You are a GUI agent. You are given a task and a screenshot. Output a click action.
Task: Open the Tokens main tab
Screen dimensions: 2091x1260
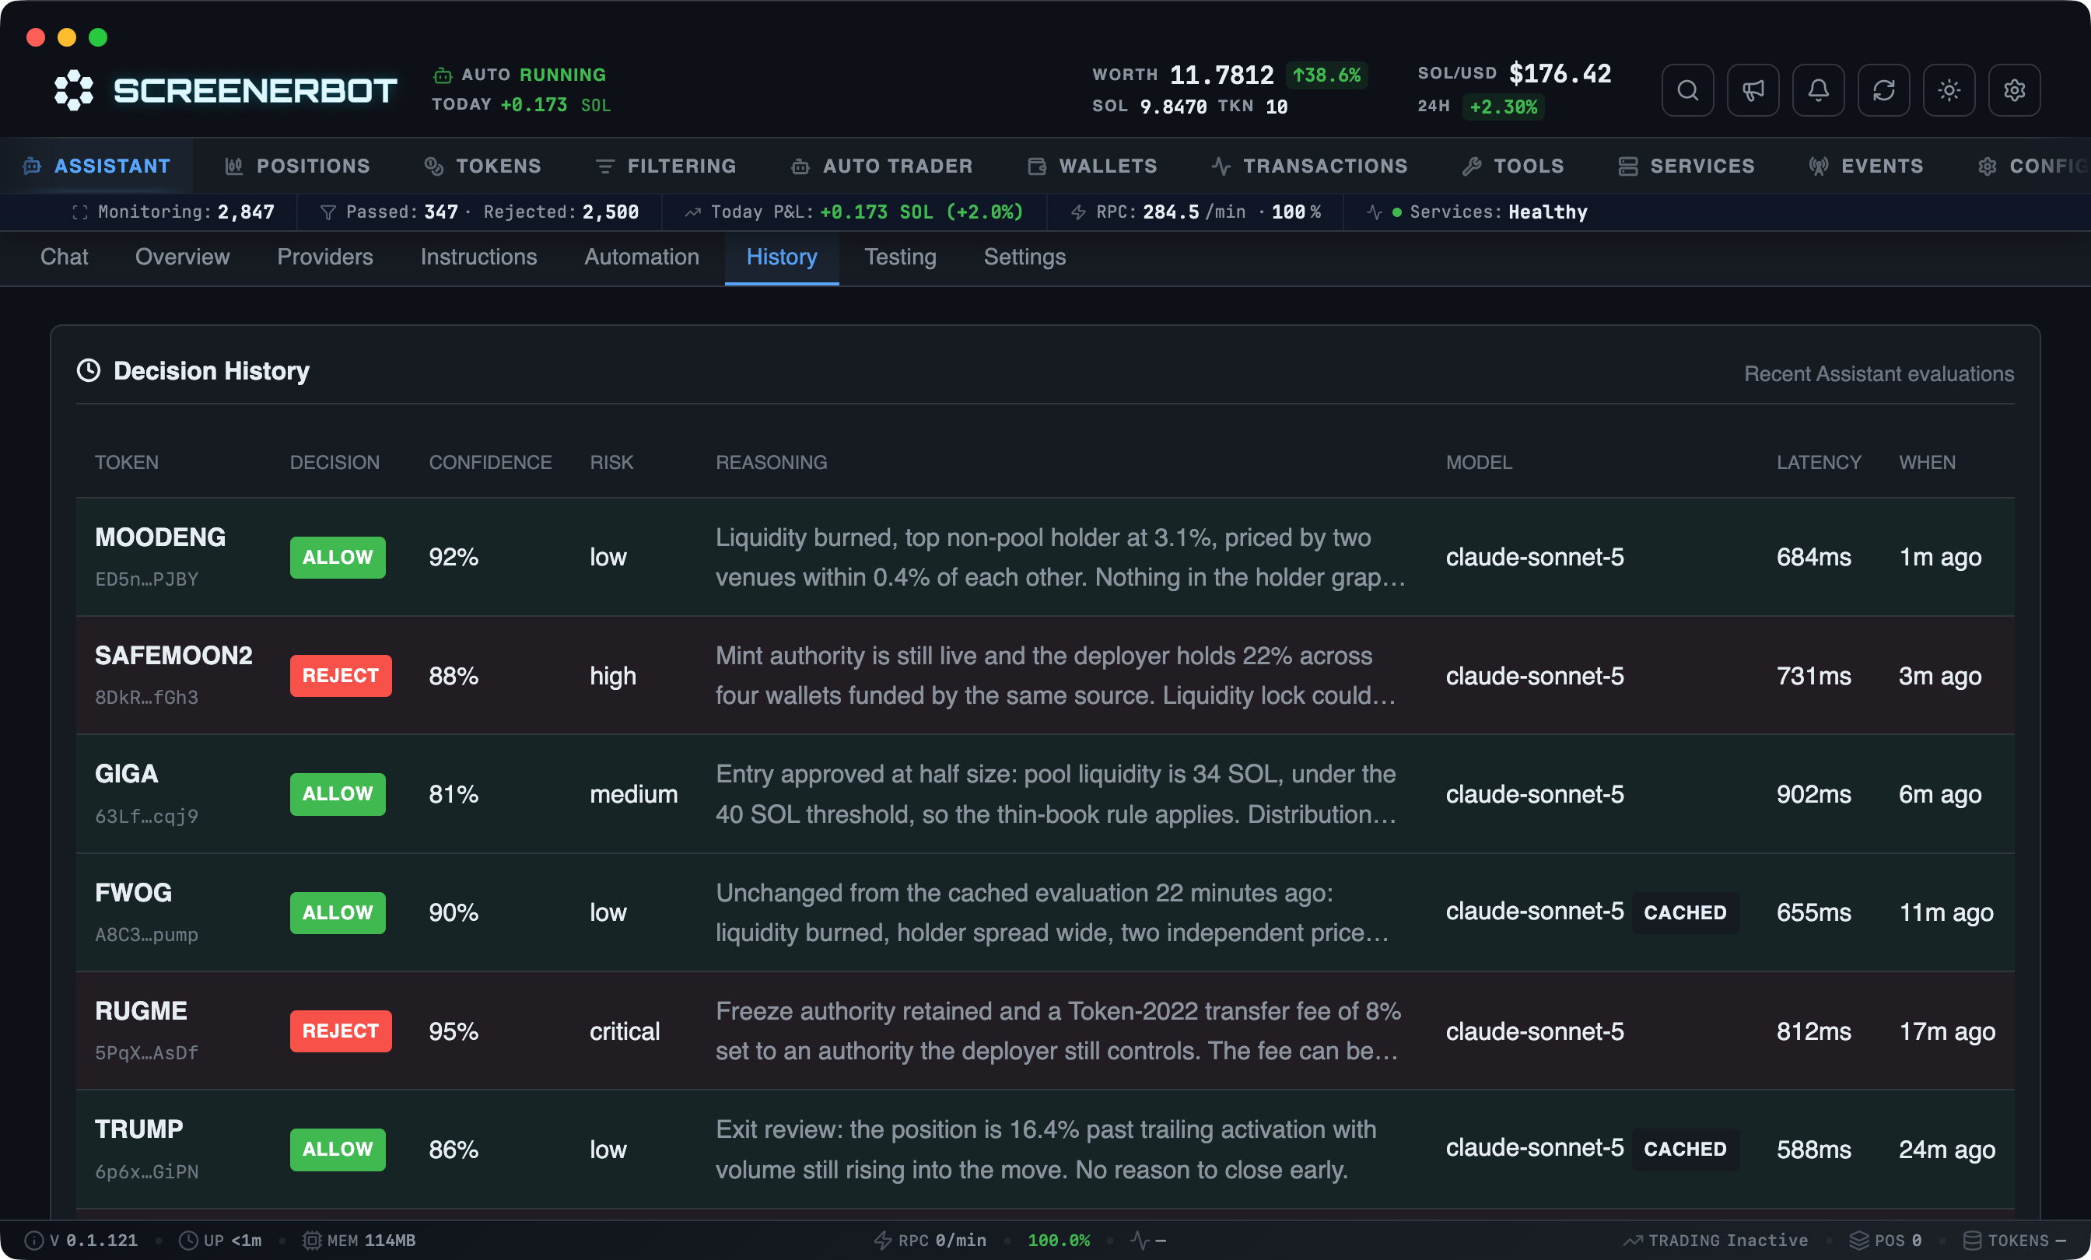pos(483,166)
